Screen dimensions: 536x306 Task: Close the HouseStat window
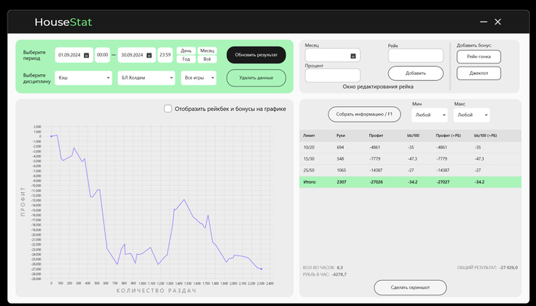coord(498,22)
